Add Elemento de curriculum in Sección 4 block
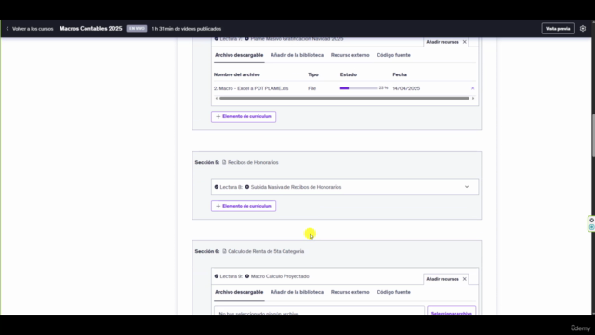This screenshot has width=595, height=335. coord(244,116)
